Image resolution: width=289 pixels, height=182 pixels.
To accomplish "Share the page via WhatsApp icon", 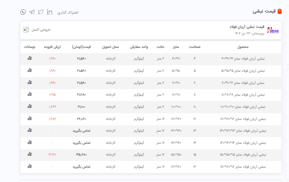I will pos(23,12).
